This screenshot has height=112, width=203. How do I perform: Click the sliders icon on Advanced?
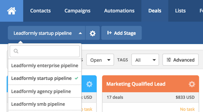pos(169,60)
